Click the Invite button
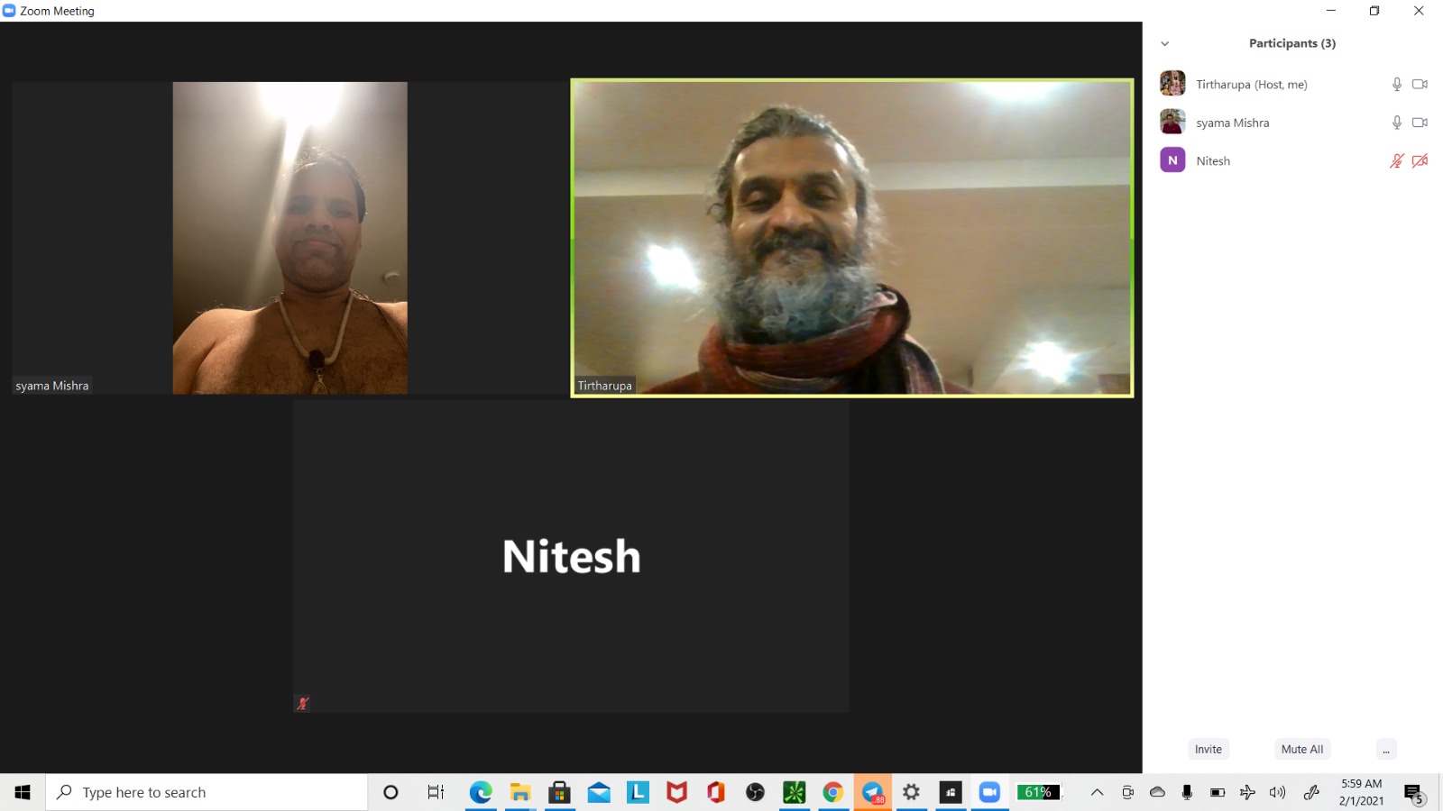Viewport: 1443px width, 811px height. tap(1208, 749)
